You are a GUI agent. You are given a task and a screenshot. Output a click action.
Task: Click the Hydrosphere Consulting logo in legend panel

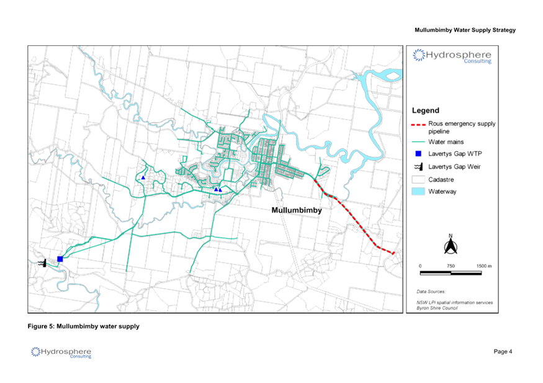(x=452, y=56)
